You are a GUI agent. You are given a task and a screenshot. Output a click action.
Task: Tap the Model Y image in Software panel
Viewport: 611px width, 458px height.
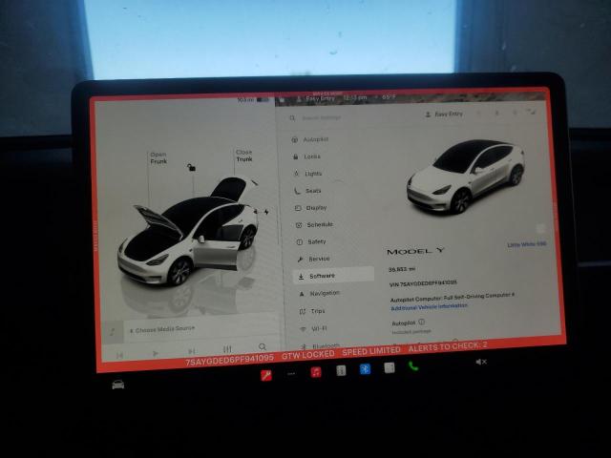(466, 176)
